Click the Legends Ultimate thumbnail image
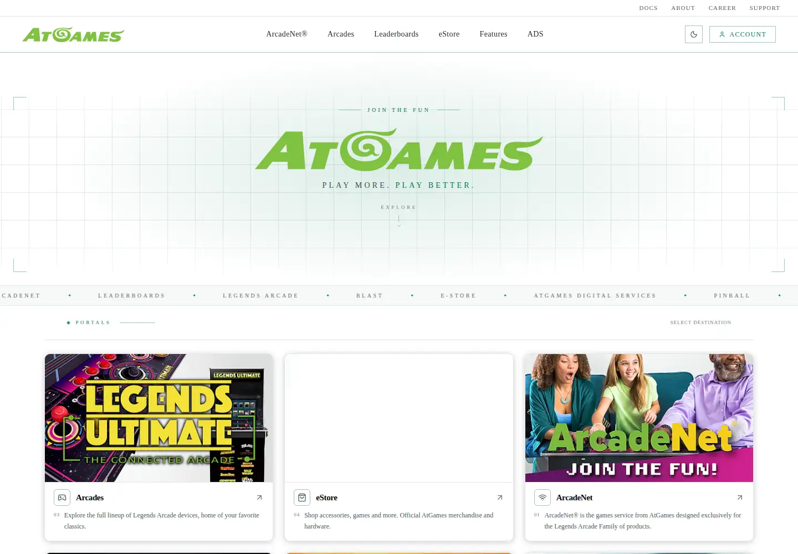 click(158, 418)
